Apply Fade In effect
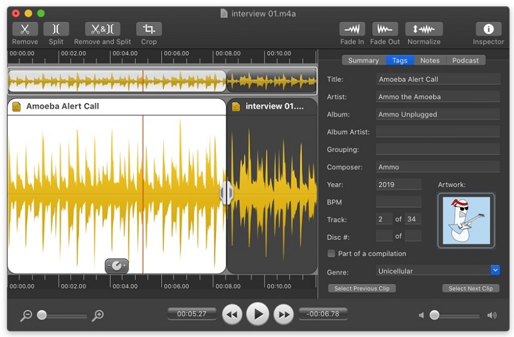 pyautogui.click(x=352, y=29)
